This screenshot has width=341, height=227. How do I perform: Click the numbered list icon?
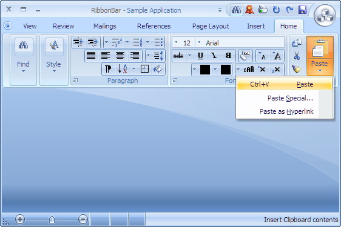click(138, 42)
